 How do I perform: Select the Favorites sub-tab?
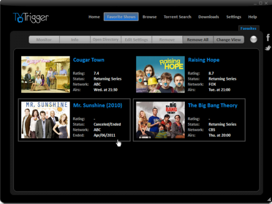point(249,28)
